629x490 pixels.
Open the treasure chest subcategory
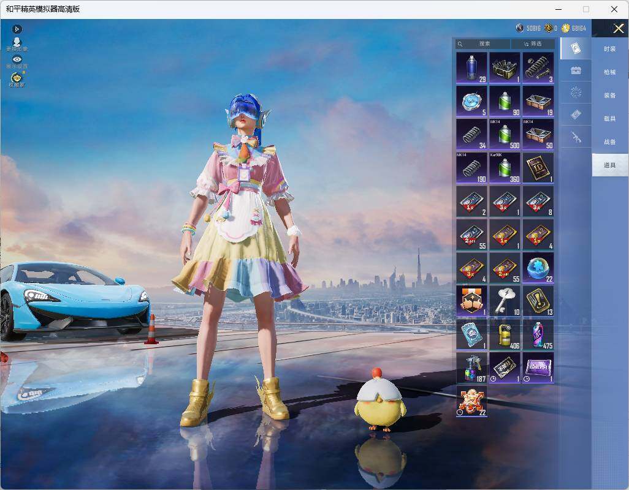[x=576, y=70]
